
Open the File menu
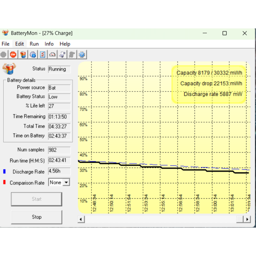tap(5, 44)
